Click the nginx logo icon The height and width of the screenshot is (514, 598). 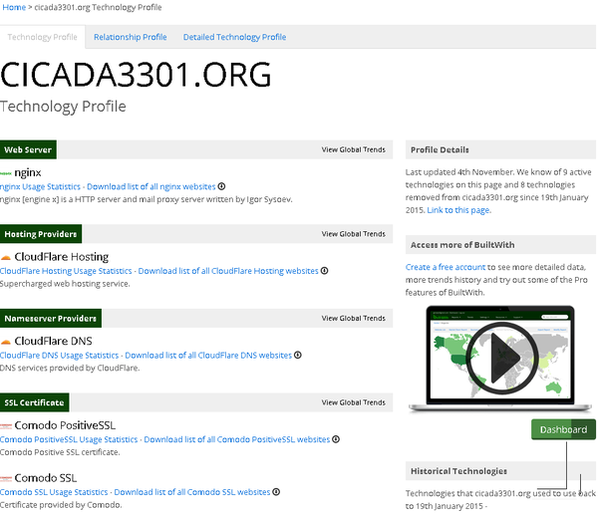coord(6,173)
